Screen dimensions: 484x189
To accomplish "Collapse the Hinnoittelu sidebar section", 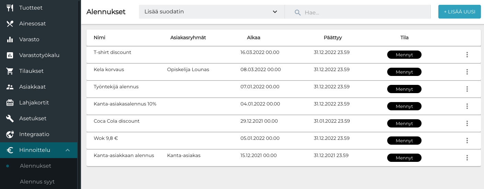I will coord(68,150).
